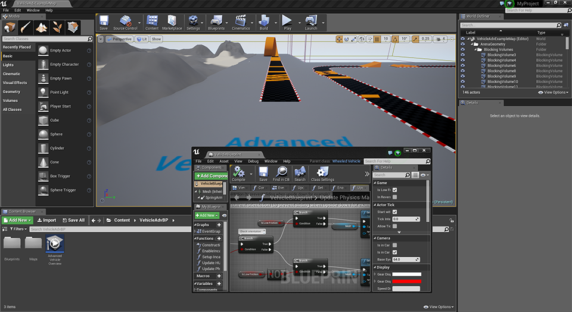572x312 pixels.
Task: Select the Landscape mode icon
Action: pos(41,27)
